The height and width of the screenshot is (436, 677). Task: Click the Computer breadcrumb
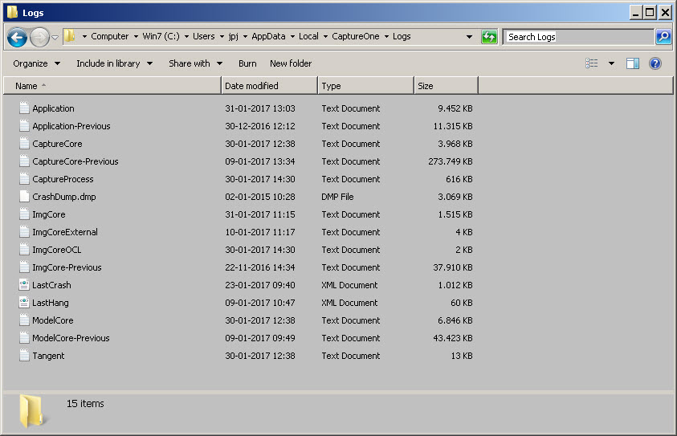[x=110, y=36]
